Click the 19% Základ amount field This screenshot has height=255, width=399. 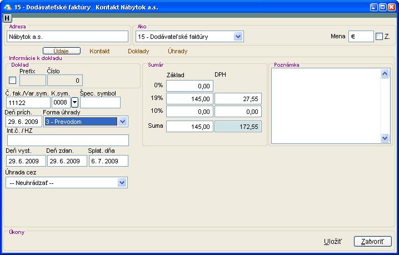[x=189, y=99]
